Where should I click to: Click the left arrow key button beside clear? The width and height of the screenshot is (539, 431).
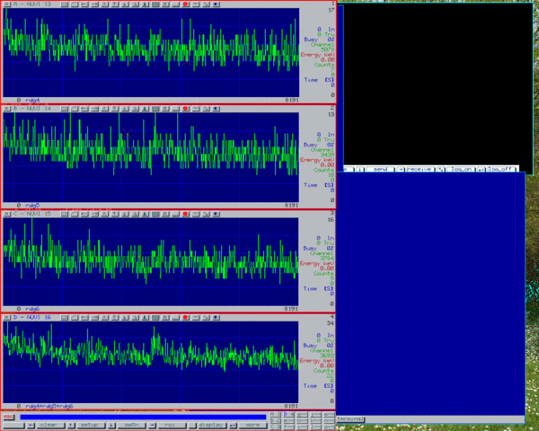pyautogui.click(x=31, y=425)
